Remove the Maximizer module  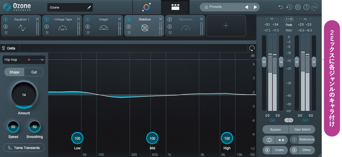202,19
